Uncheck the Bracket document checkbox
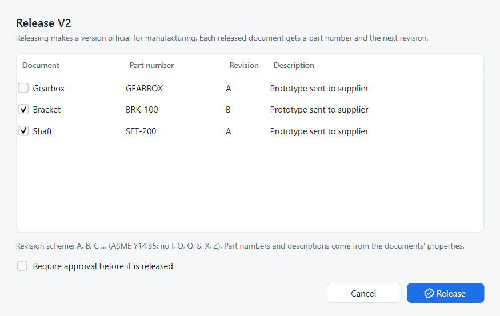 point(23,109)
